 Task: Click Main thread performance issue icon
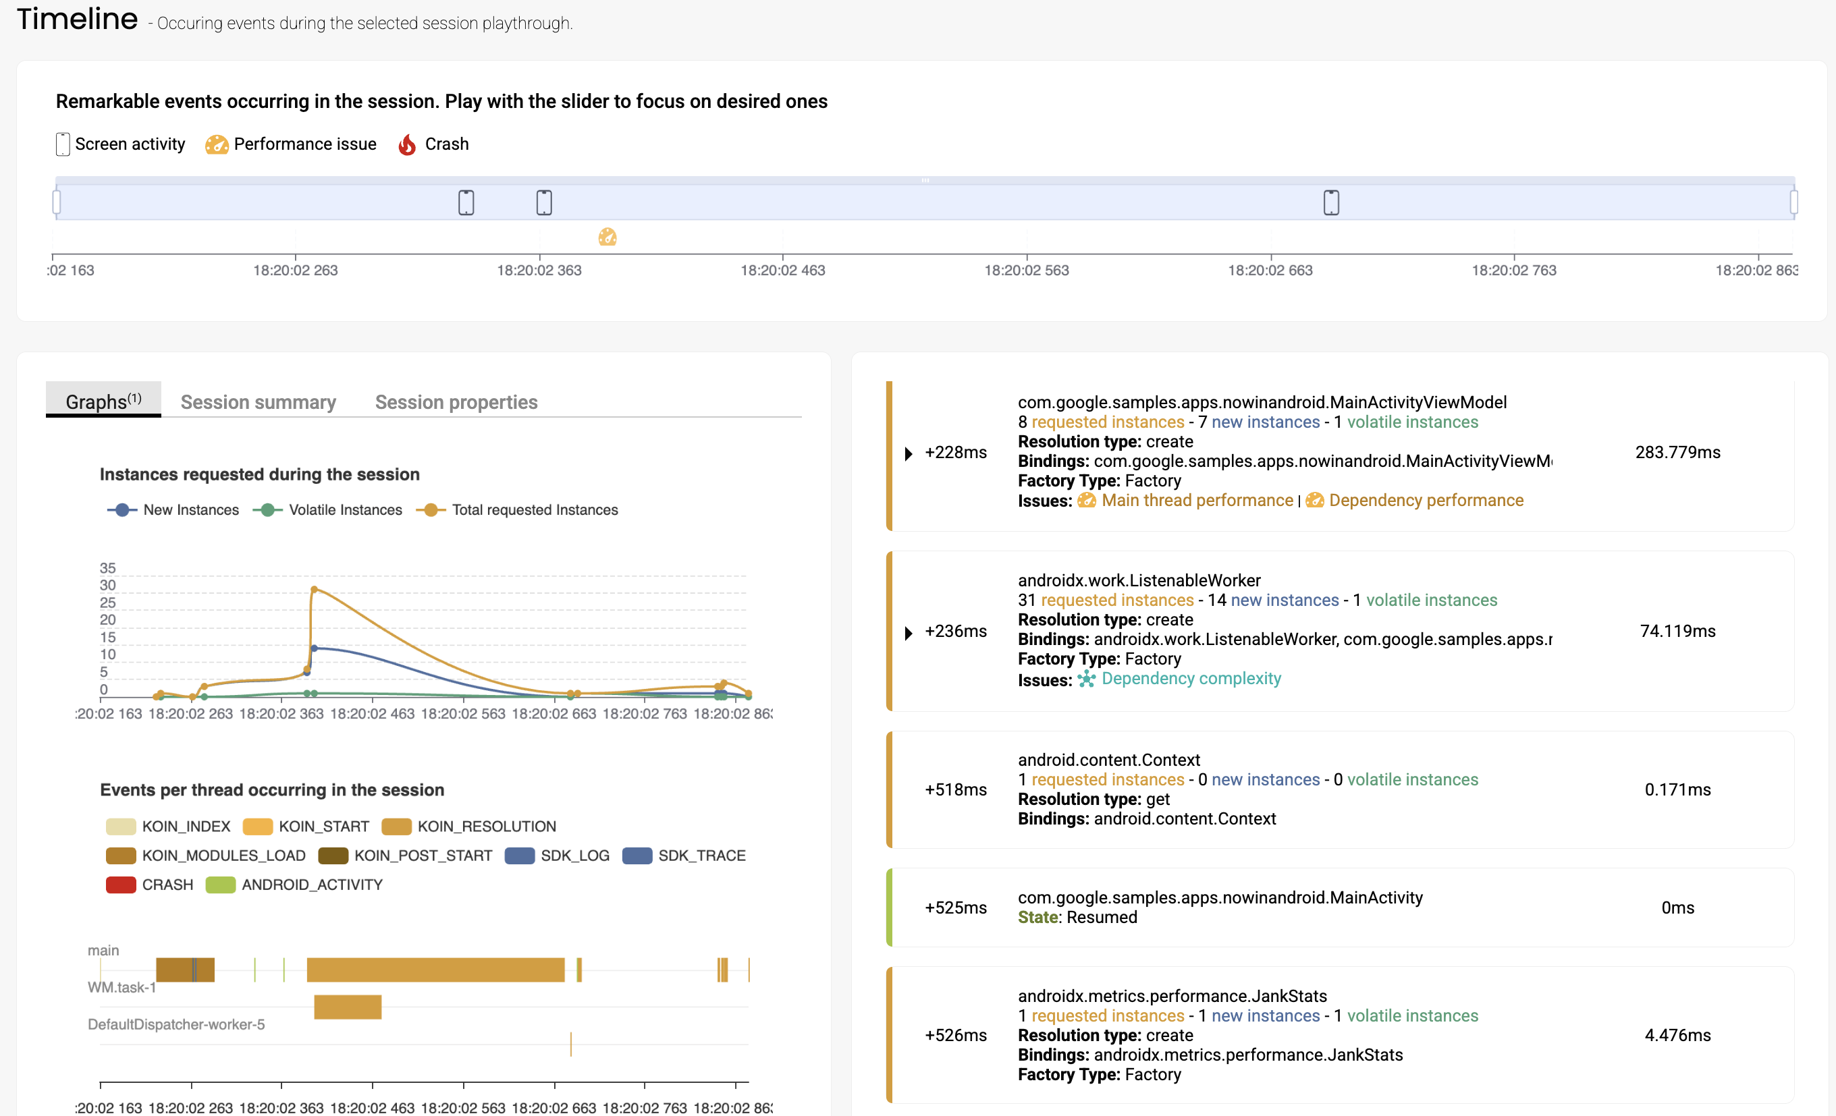tap(1086, 501)
